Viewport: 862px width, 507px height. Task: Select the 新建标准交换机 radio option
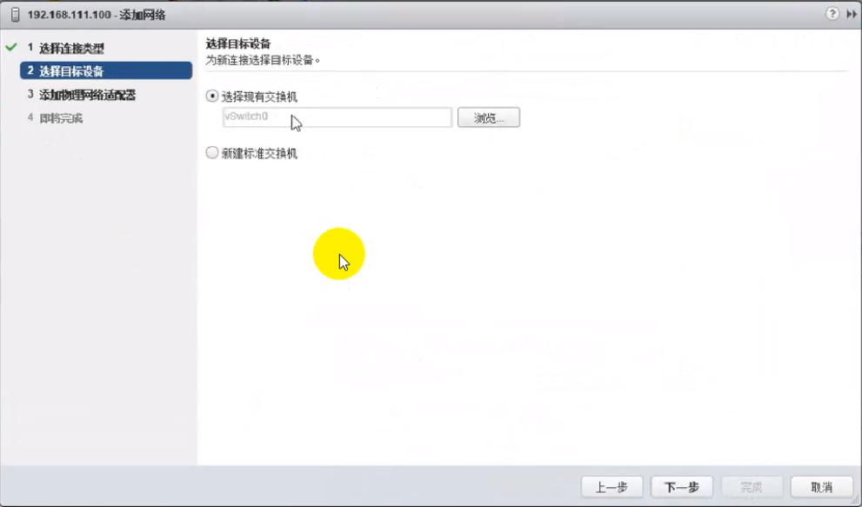(x=211, y=152)
